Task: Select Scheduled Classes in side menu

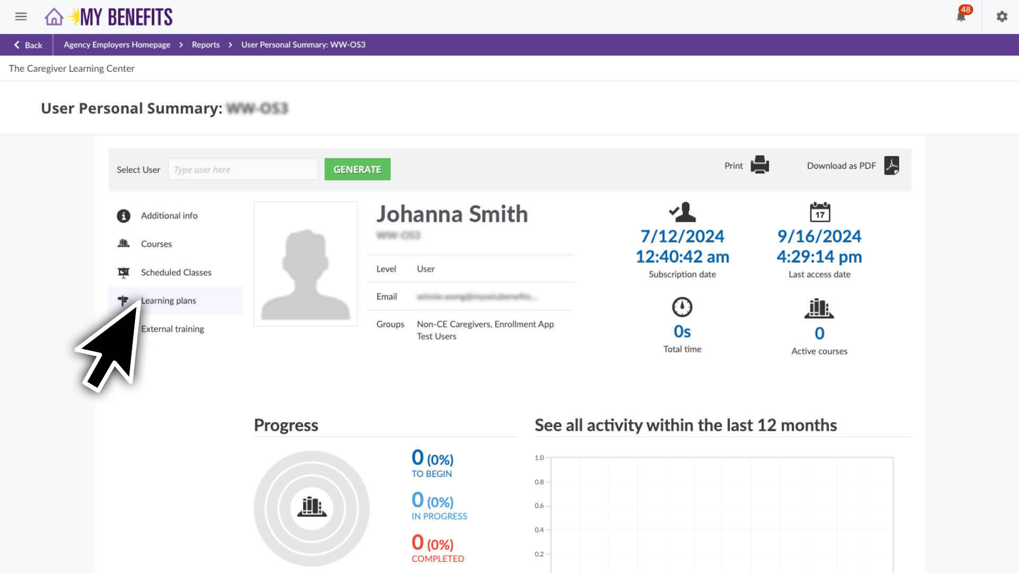Action: [176, 273]
